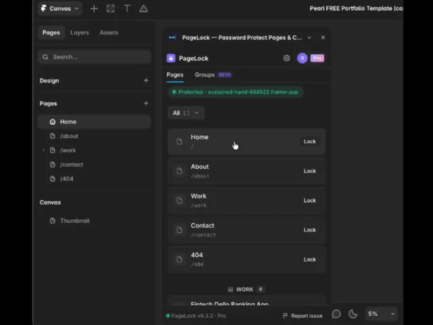This screenshot has width=433, height=325.
Task: Click the Pro badge
Action: tap(317, 58)
